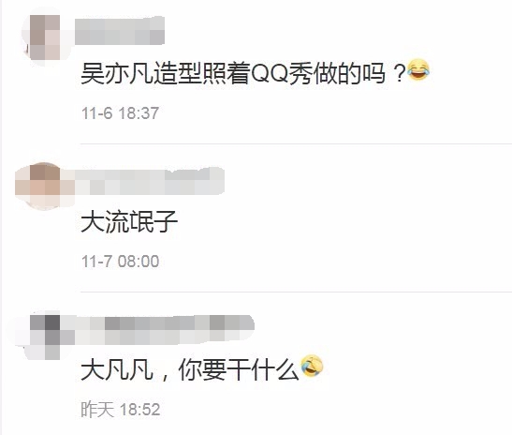Open the first commenter's blurred username
The image size is (512, 435).
pos(120,30)
